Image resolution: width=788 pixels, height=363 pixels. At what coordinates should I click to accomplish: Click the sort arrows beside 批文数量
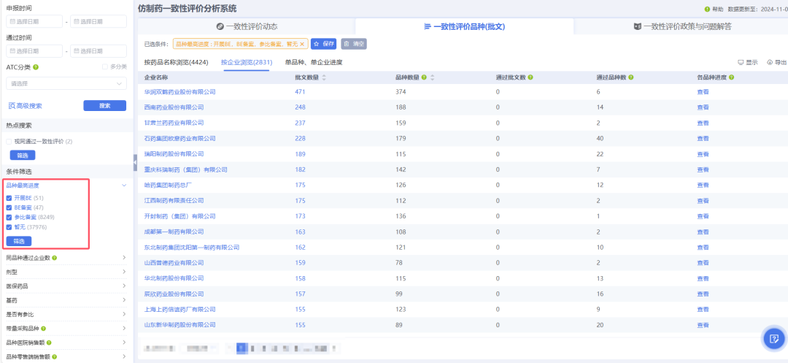pyautogui.click(x=323, y=77)
